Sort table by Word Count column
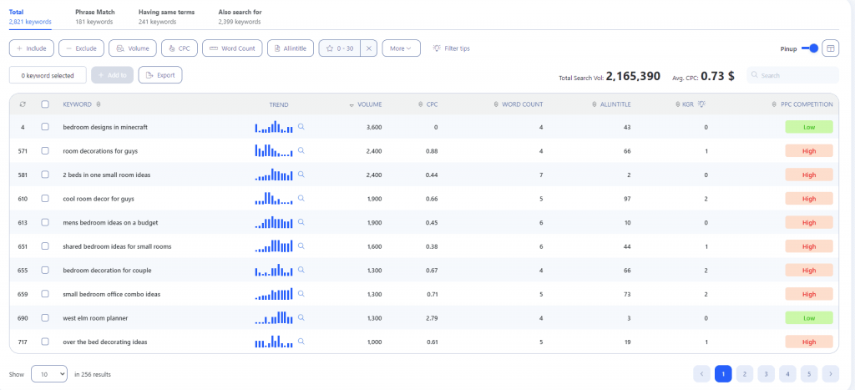This screenshot has height=390, width=855. (518, 104)
